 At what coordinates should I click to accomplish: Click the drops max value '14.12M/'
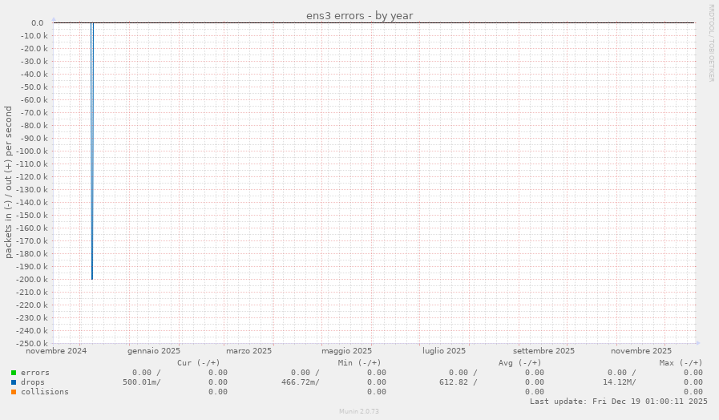click(x=620, y=382)
